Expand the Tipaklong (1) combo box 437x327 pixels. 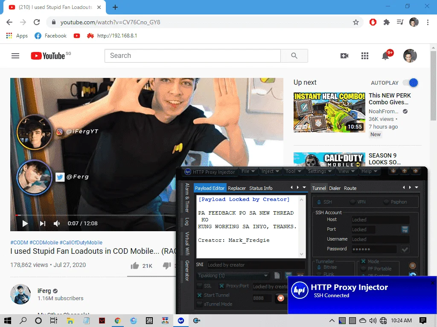click(x=266, y=275)
